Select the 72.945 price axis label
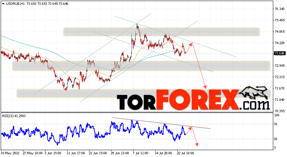The image size is (287, 157). pos(280,65)
